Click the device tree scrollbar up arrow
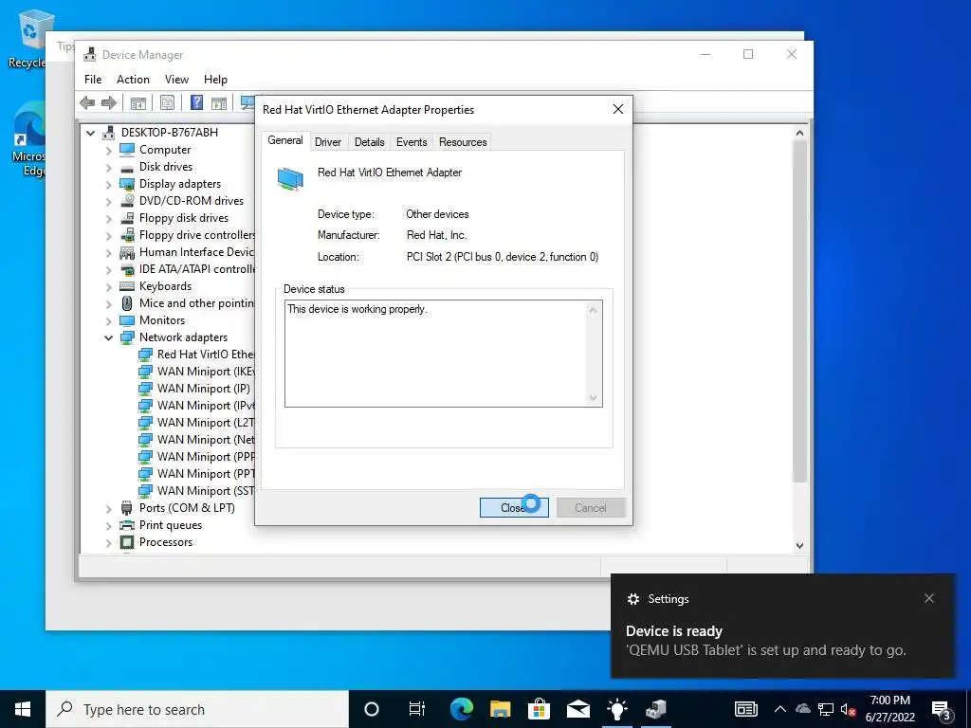Screen dimensions: 971x728 [799, 133]
